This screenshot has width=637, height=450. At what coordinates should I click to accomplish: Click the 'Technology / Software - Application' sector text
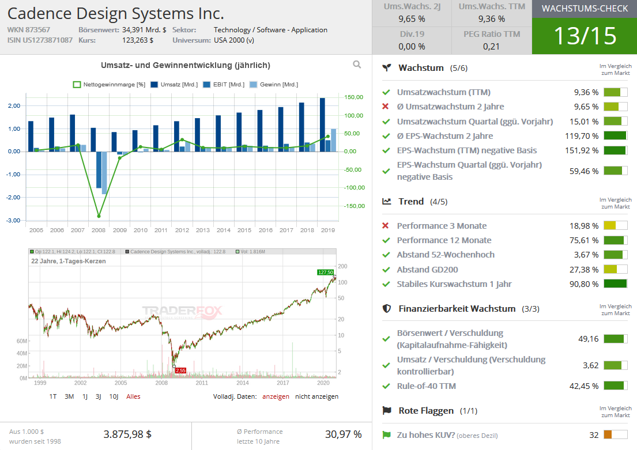coord(270,29)
